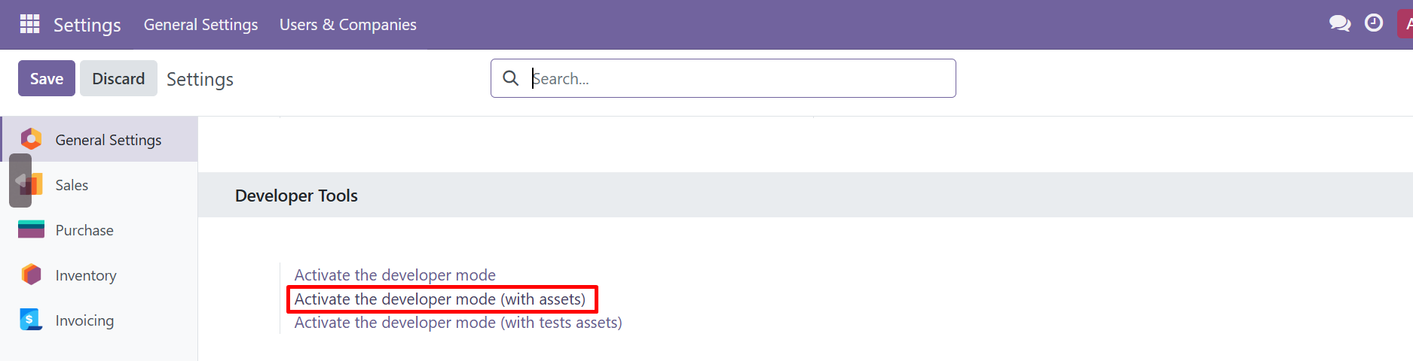Click the gray left-arrow collapse handle

pyautogui.click(x=20, y=180)
